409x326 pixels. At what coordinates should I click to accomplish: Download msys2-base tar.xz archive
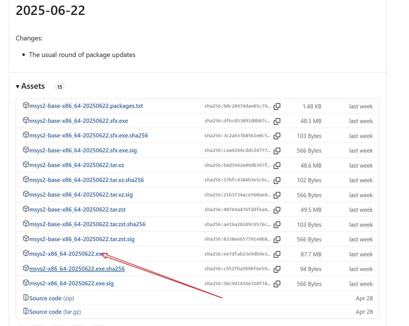(76, 165)
